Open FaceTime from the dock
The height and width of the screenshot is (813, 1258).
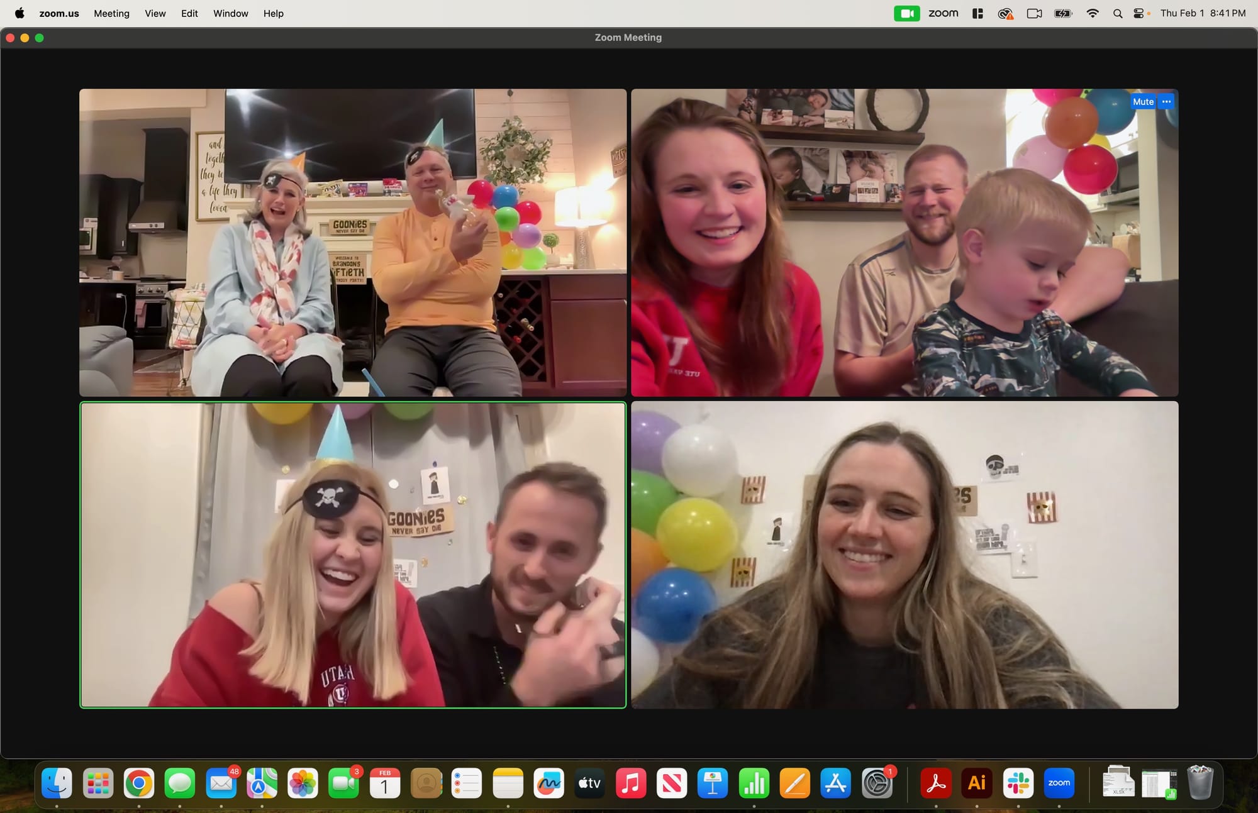tap(343, 783)
